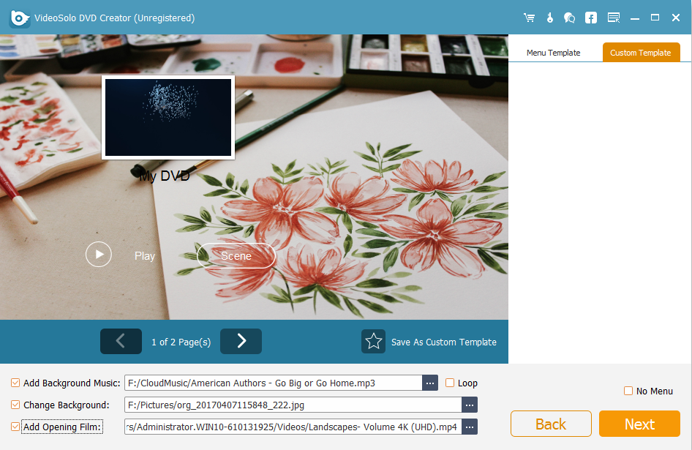Uncheck Change Background checkbox

15,405
